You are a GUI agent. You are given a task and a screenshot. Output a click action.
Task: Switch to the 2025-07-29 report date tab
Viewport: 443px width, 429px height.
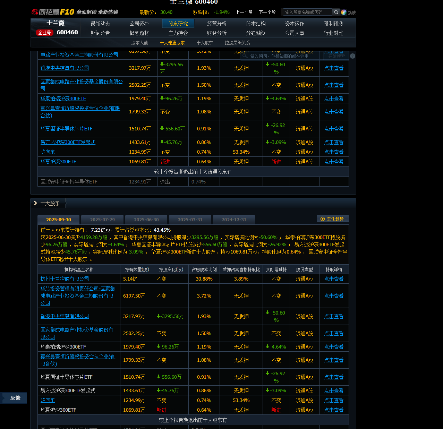[102, 220]
